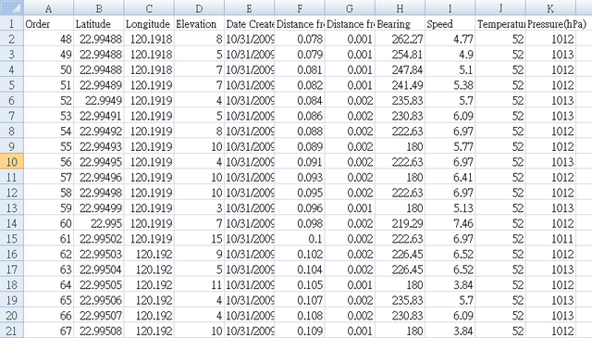The width and height of the screenshot is (592, 338).
Task: Click the Bearing header cell
Action: tap(401, 23)
